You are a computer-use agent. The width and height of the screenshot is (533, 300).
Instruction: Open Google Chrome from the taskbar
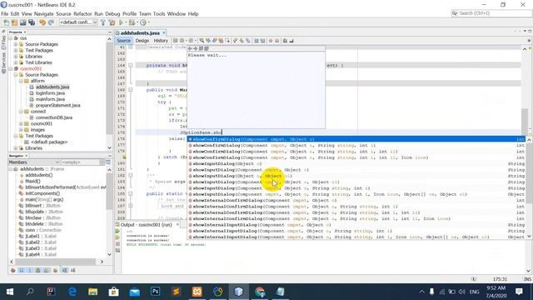pyautogui.click(x=259, y=292)
